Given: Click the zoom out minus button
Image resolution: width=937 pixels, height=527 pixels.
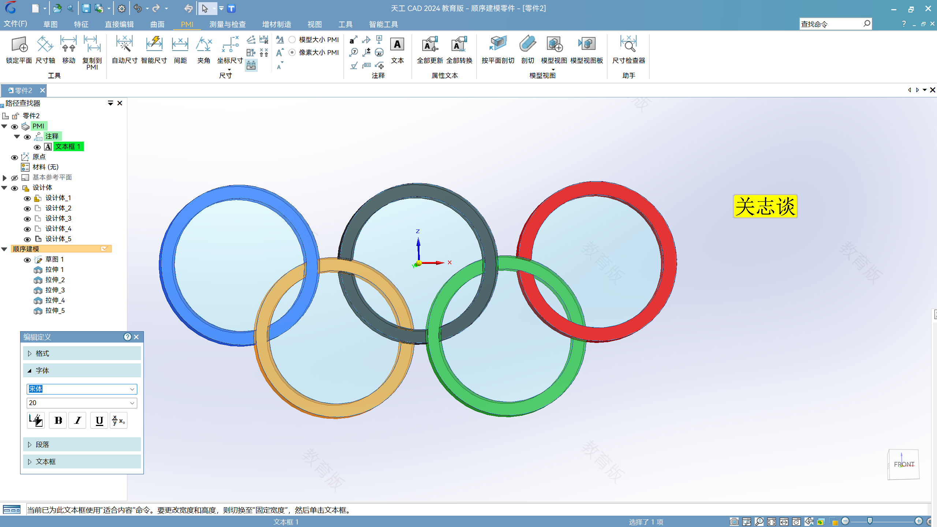Looking at the screenshot, I should [845, 521].
